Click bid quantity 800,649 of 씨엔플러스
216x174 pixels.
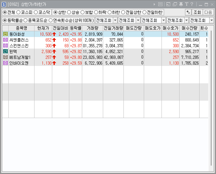click(192, 40)
